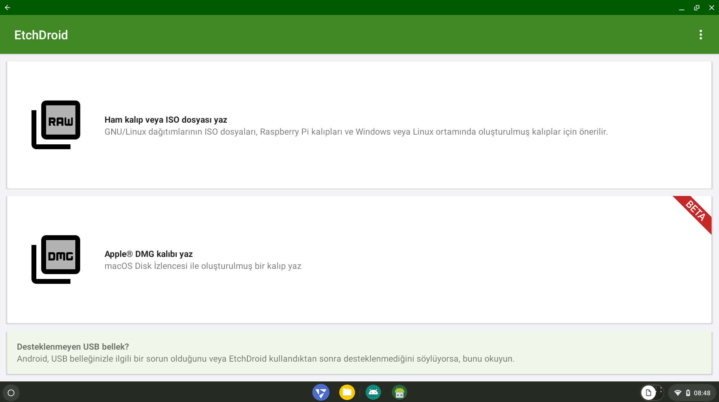Click the clock showing 08:48
This screenshot has height=402, width=719.
point(702,393)
